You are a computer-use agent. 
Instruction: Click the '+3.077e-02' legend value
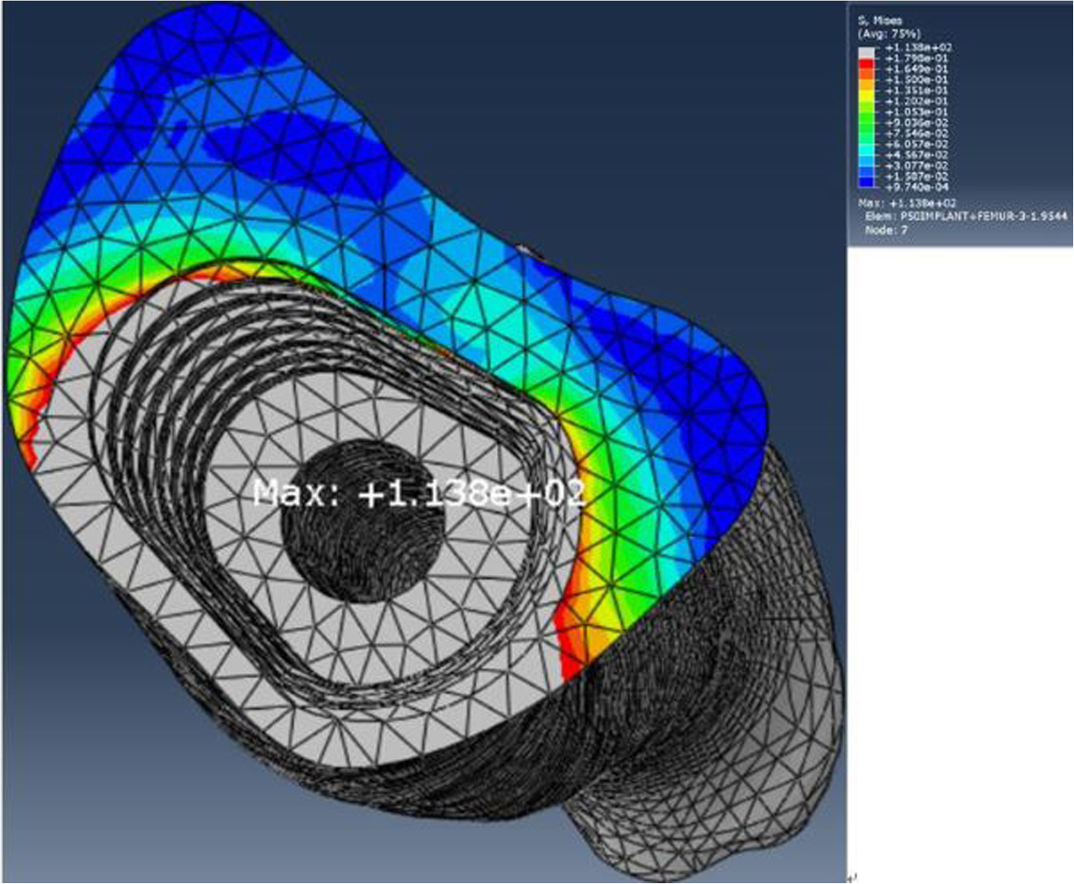pyautogui.click(x=916, y=166)
